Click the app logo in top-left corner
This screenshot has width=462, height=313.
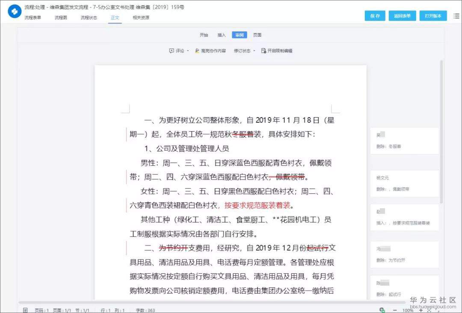point(14,11)
